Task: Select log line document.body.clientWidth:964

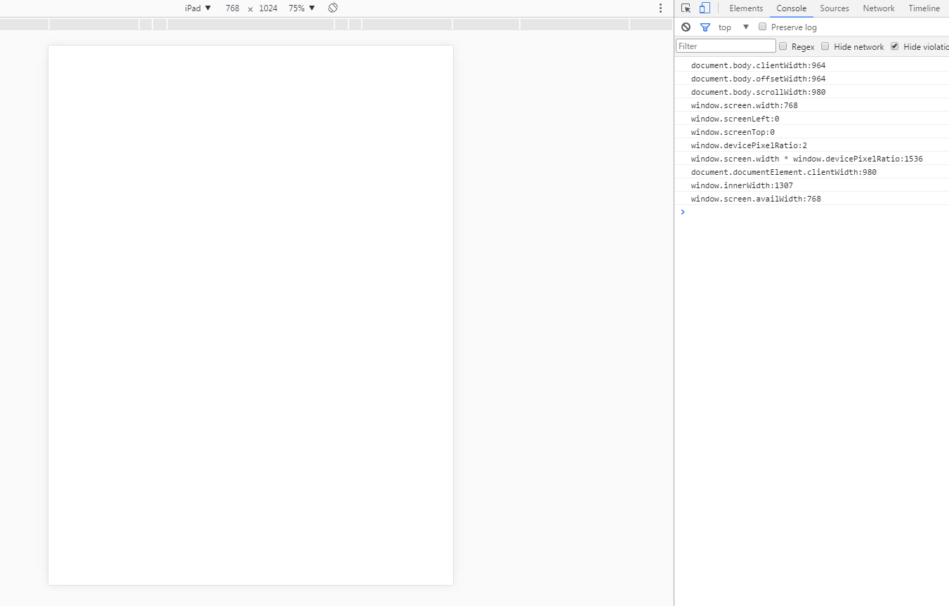Action: (811, 65)
